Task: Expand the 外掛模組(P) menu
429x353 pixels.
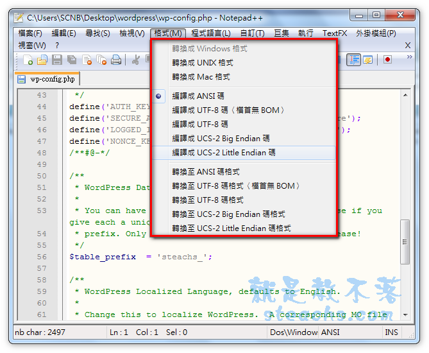Action: point(376,33)
